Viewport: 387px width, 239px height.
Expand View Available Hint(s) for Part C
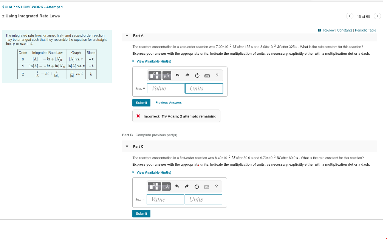pos(155,172)
